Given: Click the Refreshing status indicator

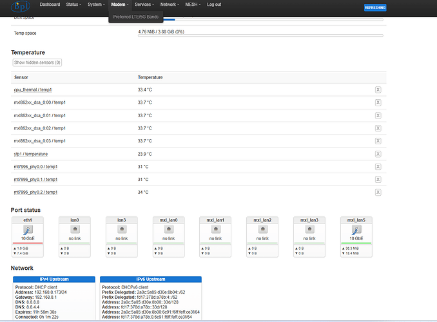Looking at the screenshot, I should (375, 6).
